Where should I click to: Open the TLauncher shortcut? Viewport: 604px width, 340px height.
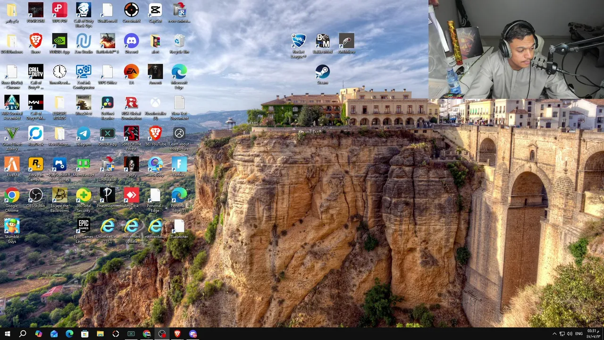tap(179, 228)
